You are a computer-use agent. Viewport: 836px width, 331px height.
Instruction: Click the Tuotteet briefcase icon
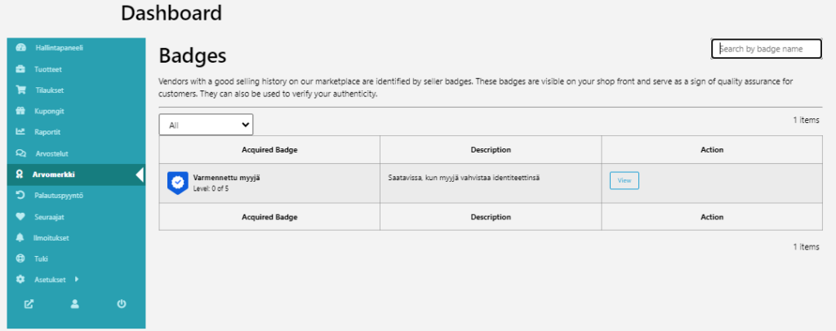[20, 69]
